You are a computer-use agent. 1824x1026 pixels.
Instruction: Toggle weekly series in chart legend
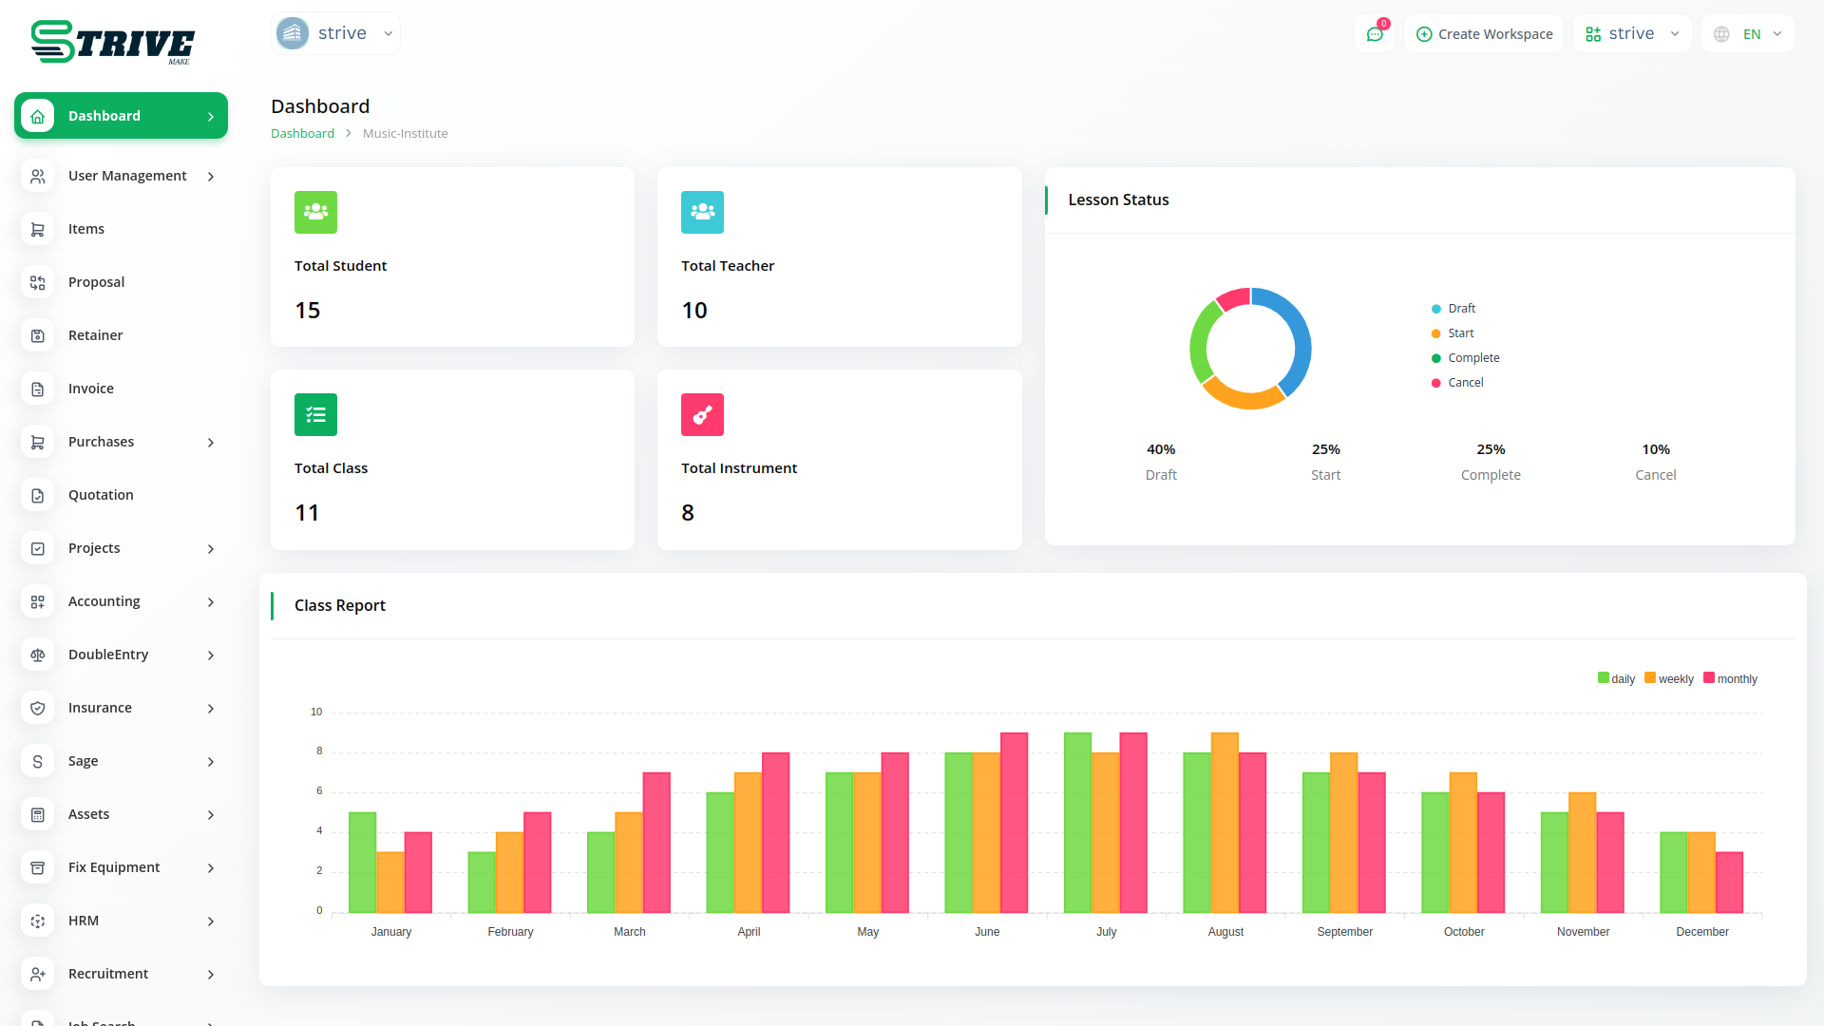(x=1669, y=678)
